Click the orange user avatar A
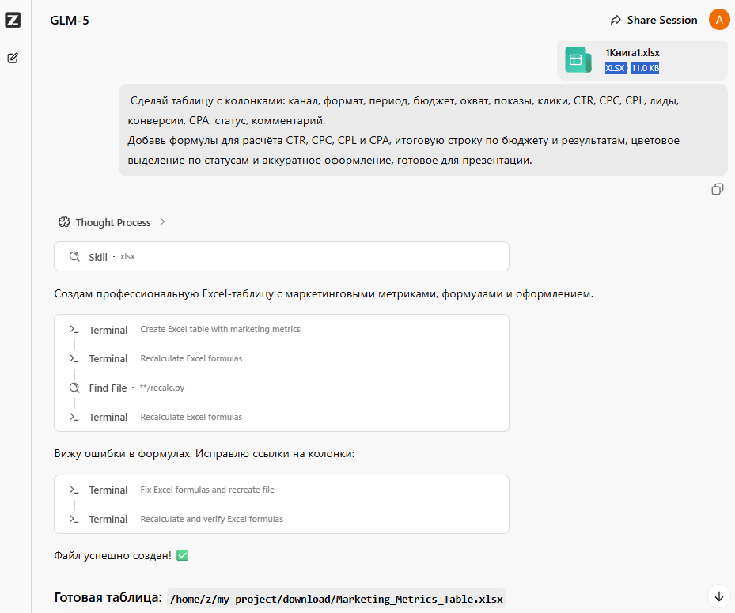Viewport: 735px width, 613px height. click(x=719, y=20)
